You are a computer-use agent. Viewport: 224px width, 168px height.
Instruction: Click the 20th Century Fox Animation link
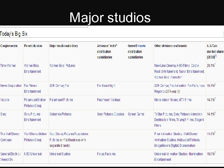(170, 86)
